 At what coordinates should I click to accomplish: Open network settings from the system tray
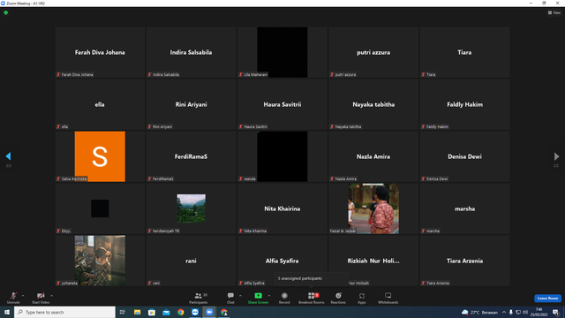pos(518,312)
